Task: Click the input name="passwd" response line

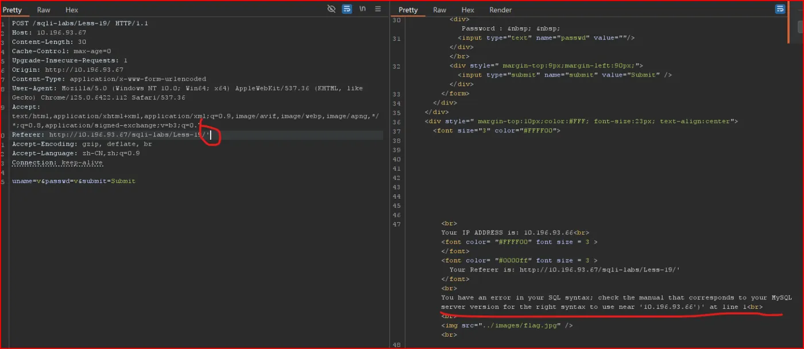Action: (546, 37)
